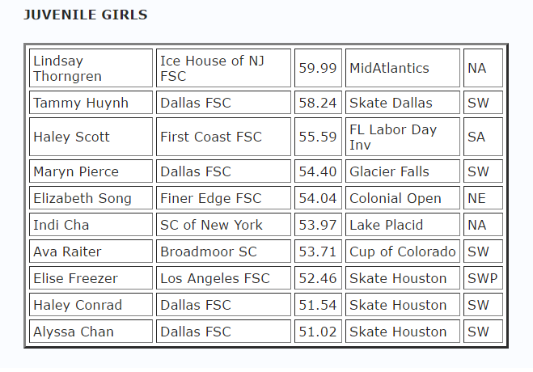Click the Maryn Pierce name cell
The width and height of the screenshot is (533, 372).
coord(91,171)
